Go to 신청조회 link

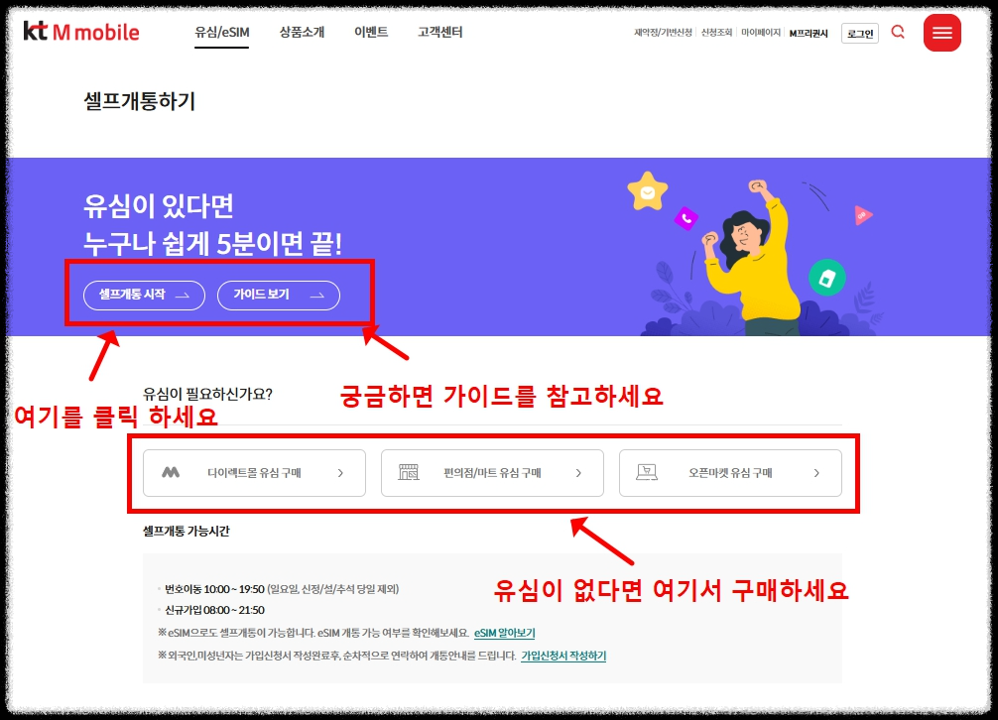pyautogui.click(x=716, y=33)
